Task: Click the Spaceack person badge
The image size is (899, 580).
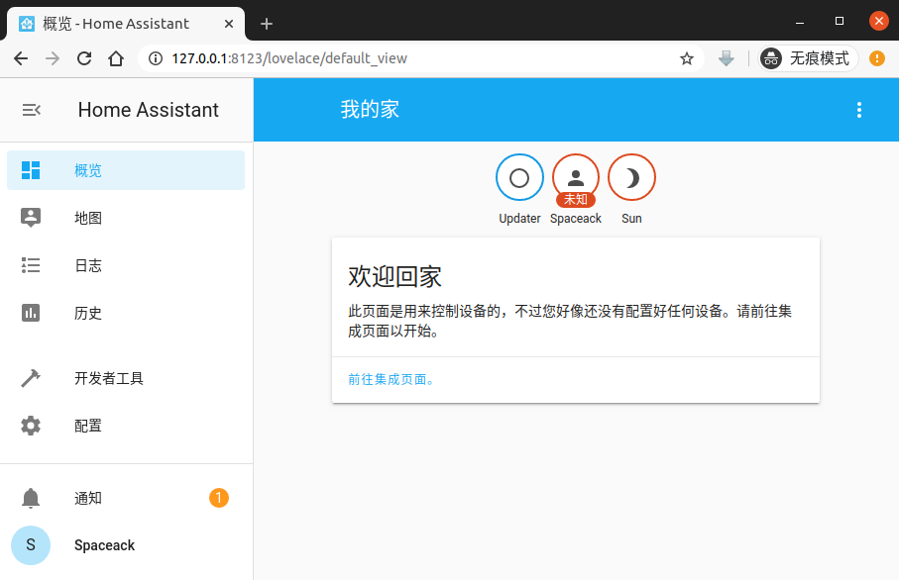Action: pos(576,178)
